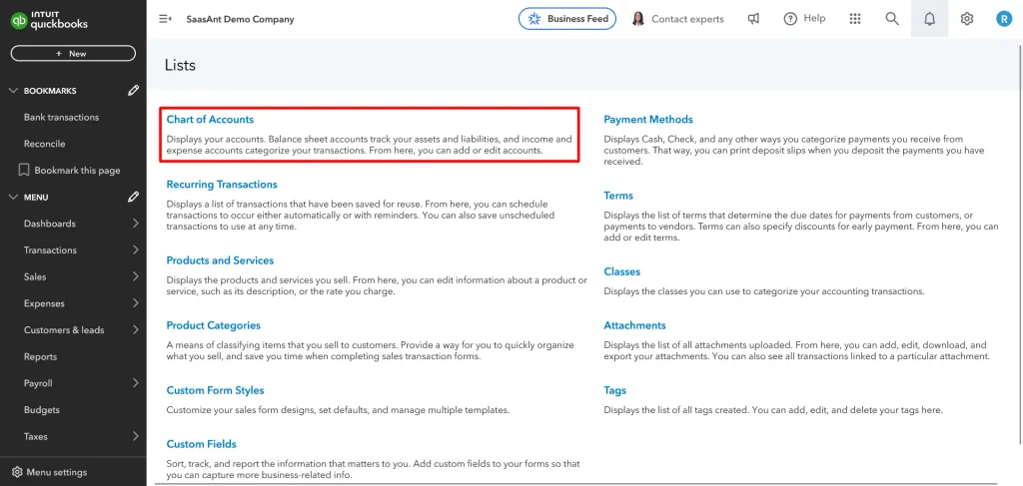Expand the Expenses submenu arrow
The height and width of the screenshot is (486, 1023).
point(135,303)
